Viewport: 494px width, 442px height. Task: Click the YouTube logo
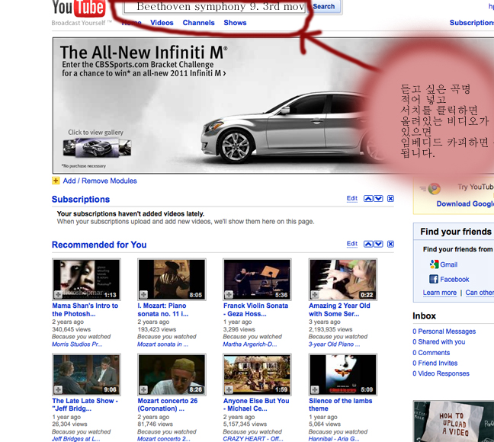79,8
